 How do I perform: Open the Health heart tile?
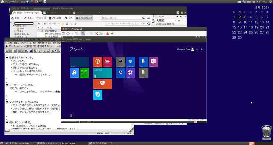(x=102, y=84)
